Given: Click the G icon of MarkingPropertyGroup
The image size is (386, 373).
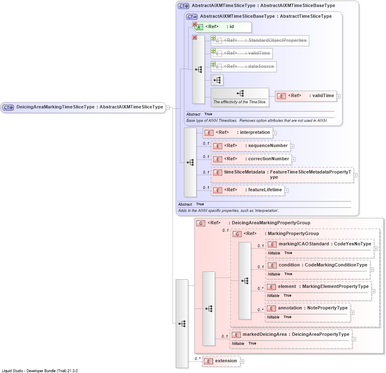Looking at the screenshot, I should point(237,234).
